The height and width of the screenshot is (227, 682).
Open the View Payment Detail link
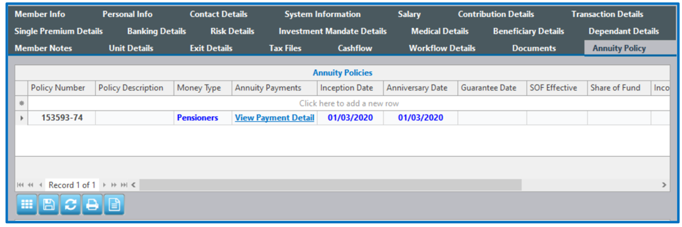(x=274, y=118)
